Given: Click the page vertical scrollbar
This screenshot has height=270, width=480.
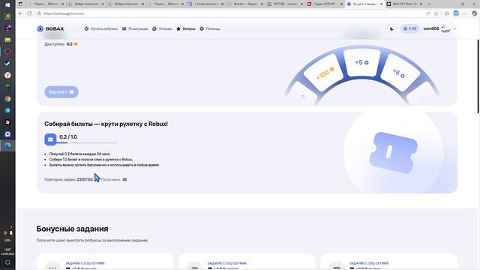Looking at the screenshot, I should (478, 76).
